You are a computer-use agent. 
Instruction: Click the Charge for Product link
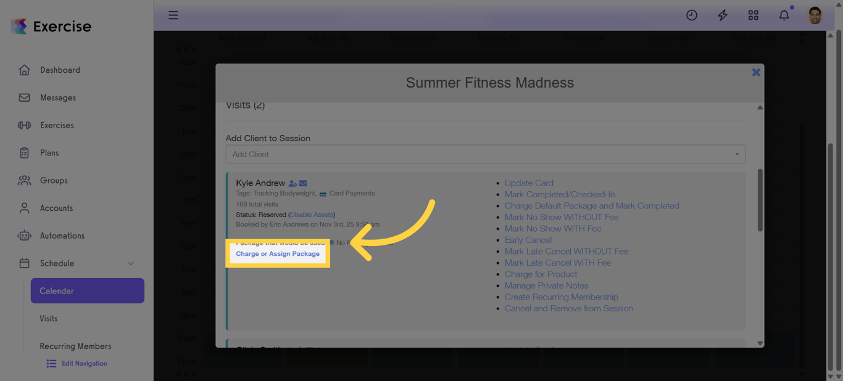click(541, 274)
